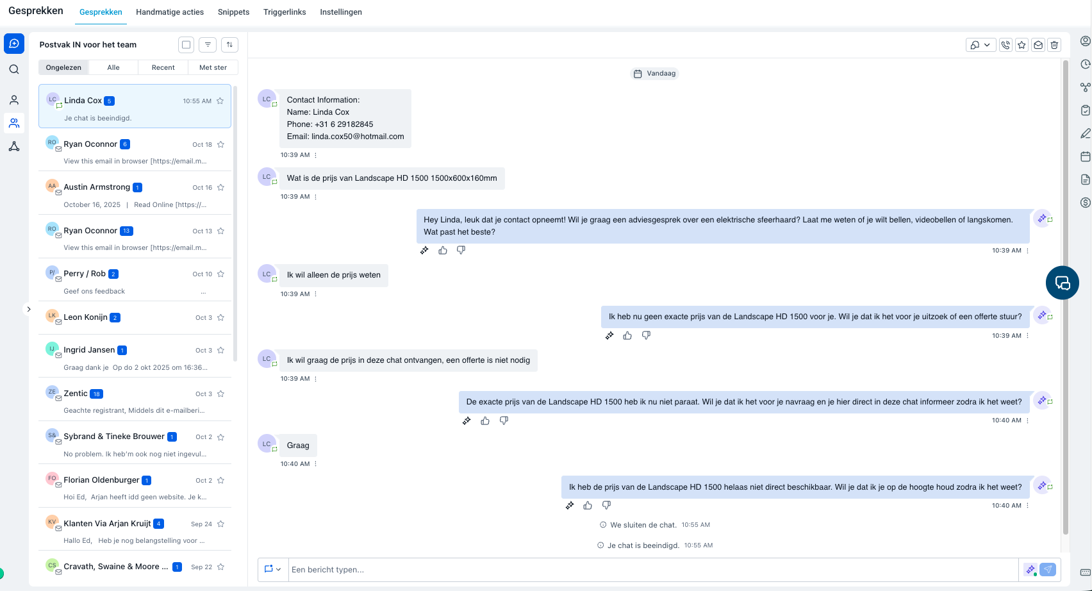Image resolution: width=1092 pixels, height=591 pixels.
Task: Mark the conversation unread with the envelope icon
Action: coord(1038,45)
